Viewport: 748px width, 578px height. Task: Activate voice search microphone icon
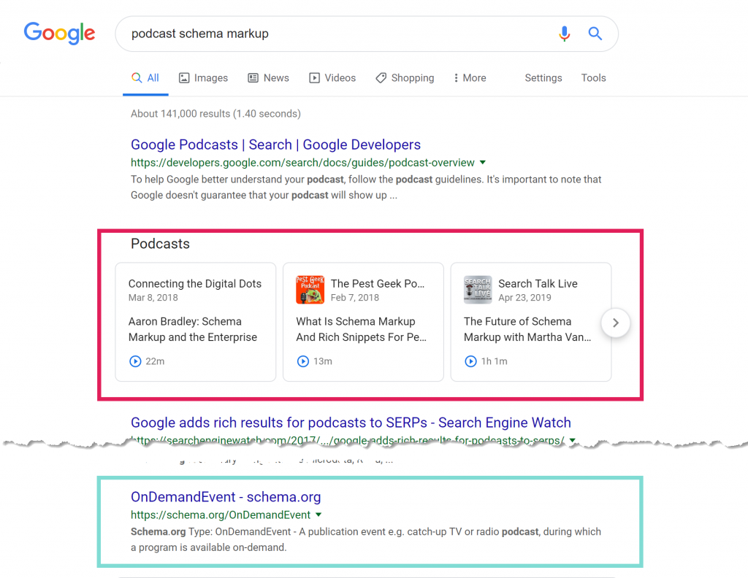point(565,34)
